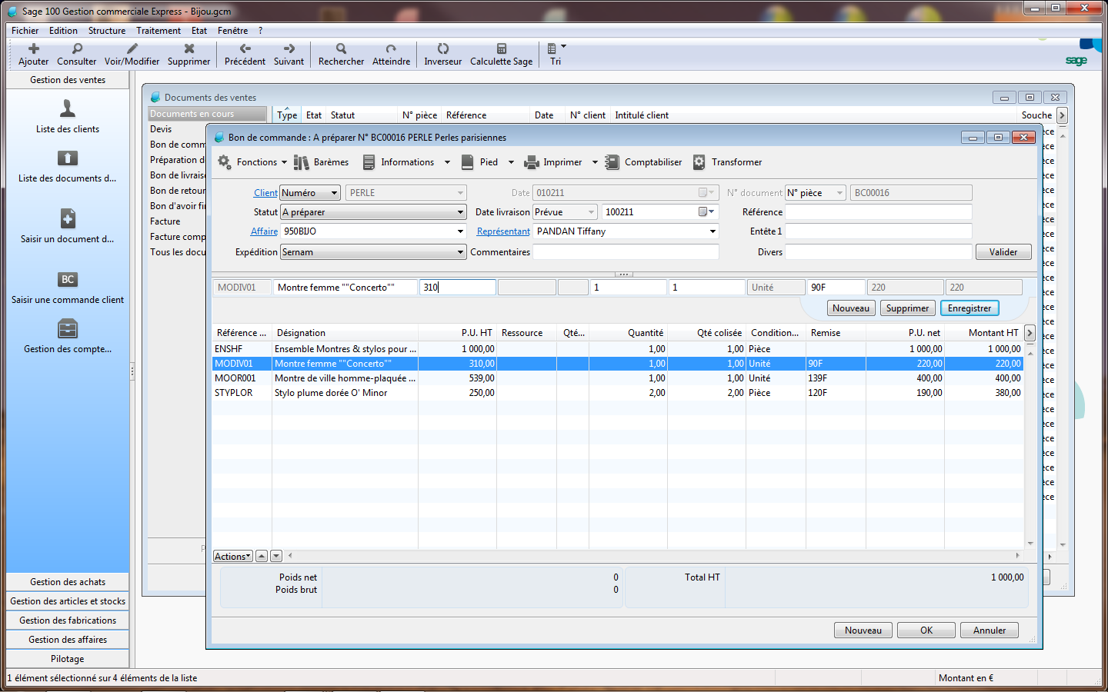Click the OK button
Image resolution: width=1108 pixels, height=692 pixels.
point(926,630)
